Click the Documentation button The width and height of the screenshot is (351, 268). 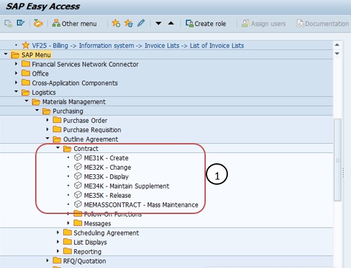click(x=322, y=23)
